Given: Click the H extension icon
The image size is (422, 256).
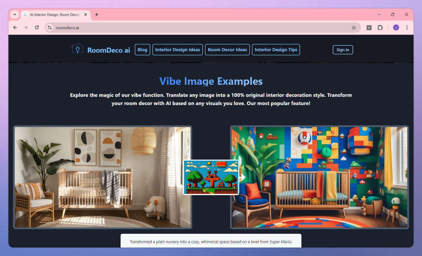Looking at the screenshot, I should tap(369, 27).
